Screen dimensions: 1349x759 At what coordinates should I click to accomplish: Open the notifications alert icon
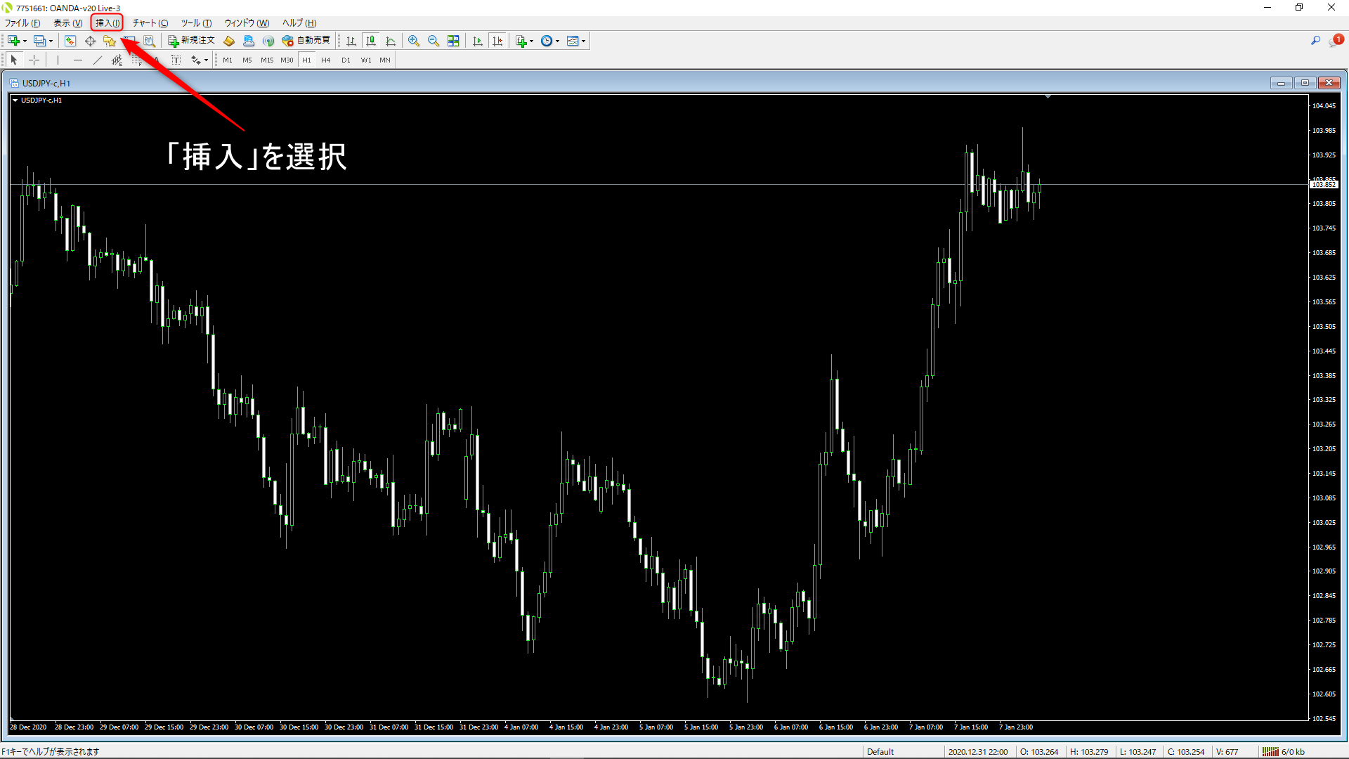(x=1335, y=41)
